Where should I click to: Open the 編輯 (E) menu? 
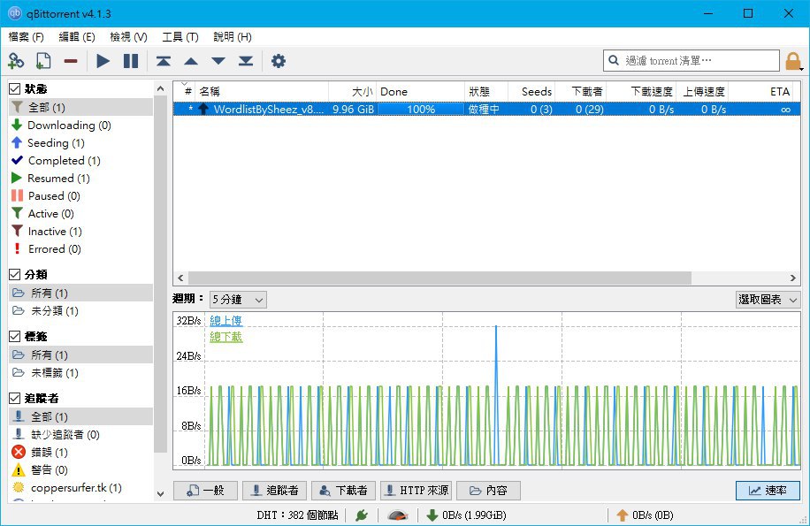coord(77,36)
